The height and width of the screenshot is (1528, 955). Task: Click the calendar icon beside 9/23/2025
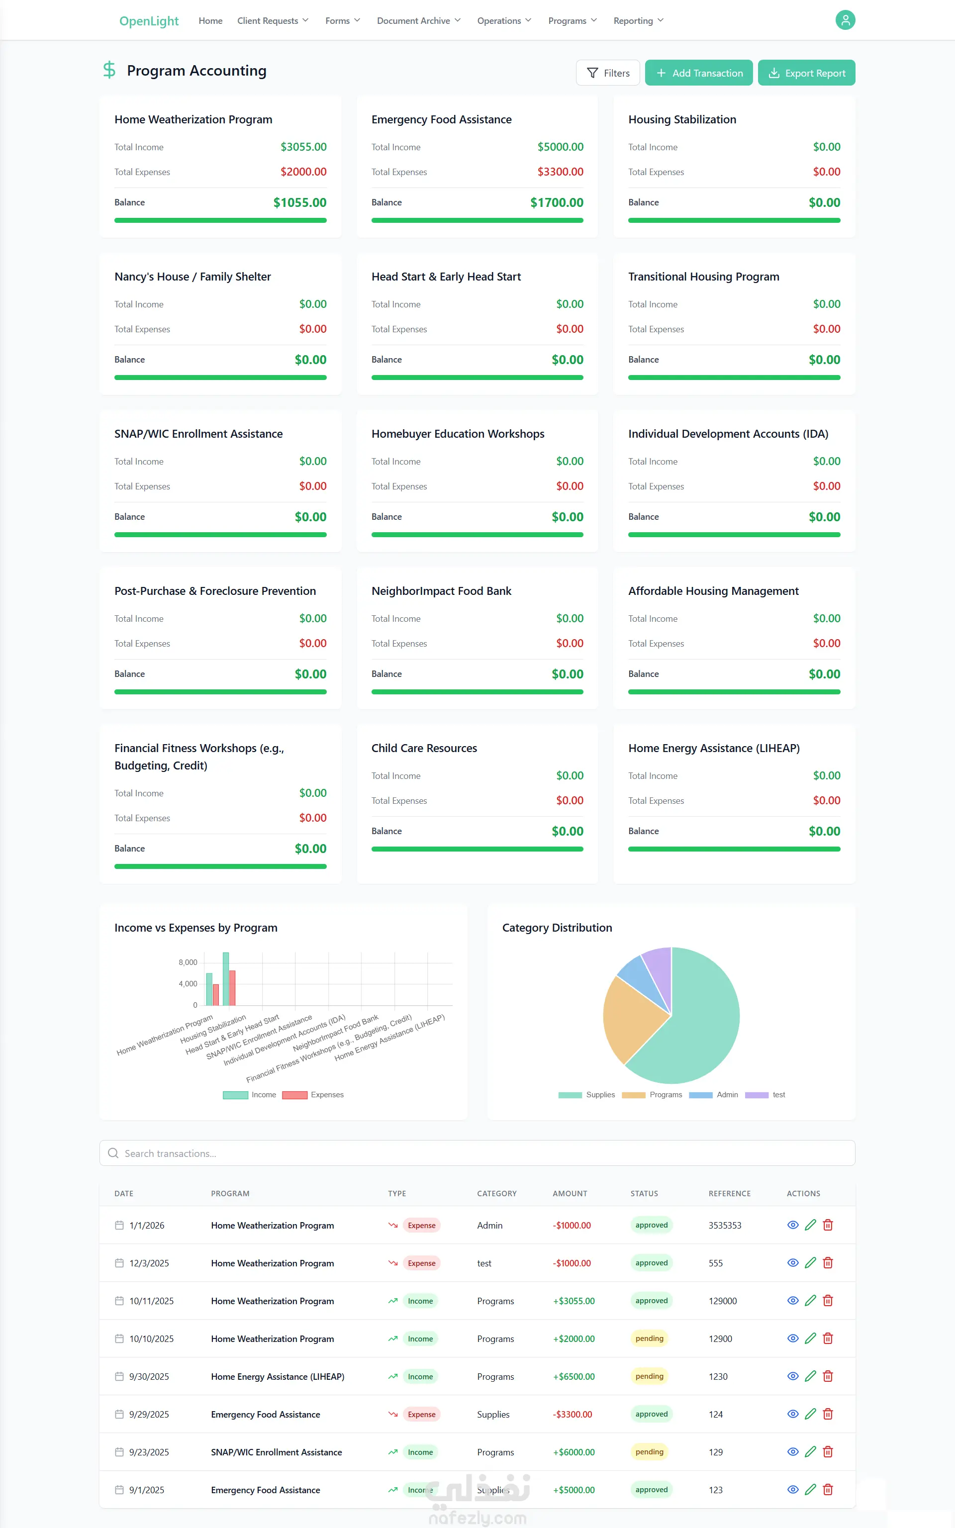pos(119,1452)
